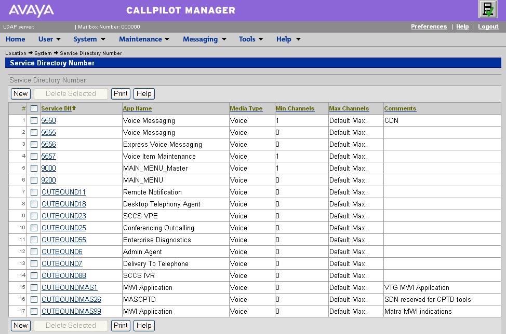Open Preferences link in the header
This screenshot has width=506, height=334.
429,27
